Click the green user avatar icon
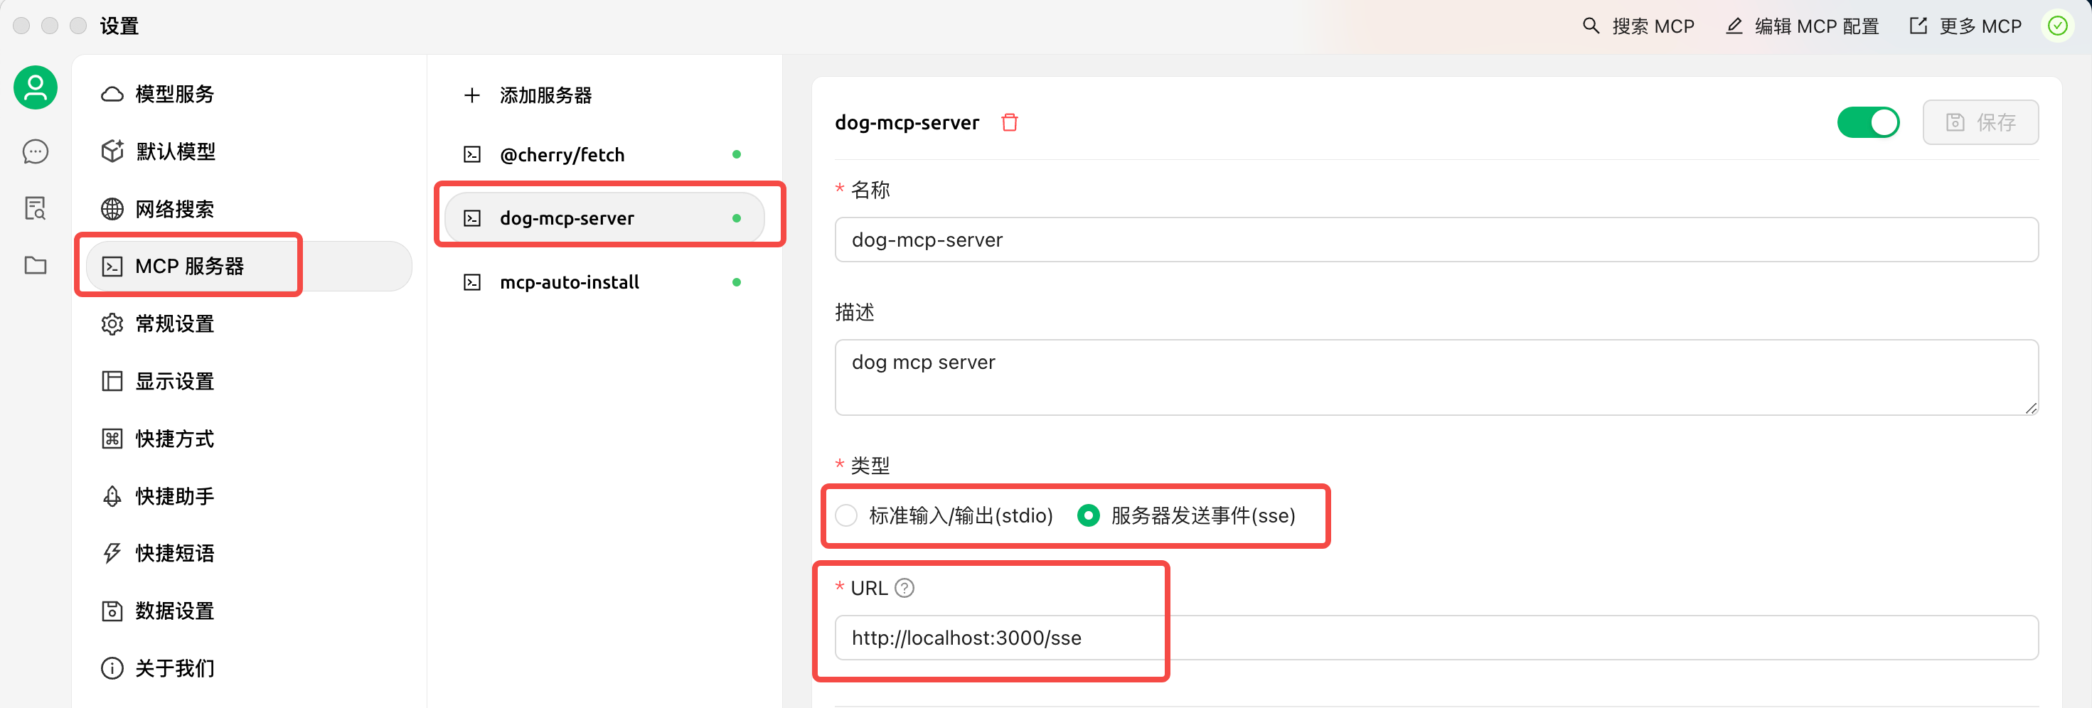This screenshot has width=2092, height=708. coord(36,87)
